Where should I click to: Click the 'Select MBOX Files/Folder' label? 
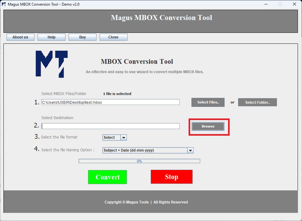click(64, 93)
